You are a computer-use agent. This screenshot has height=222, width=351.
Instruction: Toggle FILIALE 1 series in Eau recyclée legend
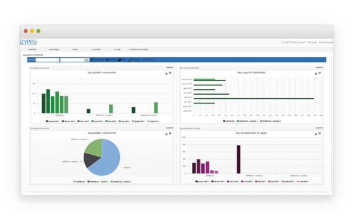247,121
